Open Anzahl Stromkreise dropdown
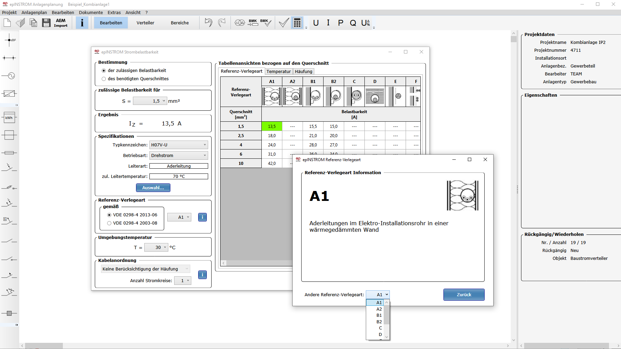The width and height of the screenshot is (621, 349). (183, 281)
